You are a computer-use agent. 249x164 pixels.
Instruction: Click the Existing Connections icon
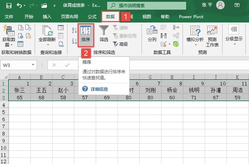click(29, 36)
